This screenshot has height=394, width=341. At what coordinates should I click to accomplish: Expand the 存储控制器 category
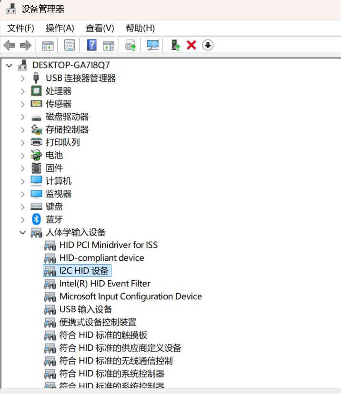click(23, 130)
